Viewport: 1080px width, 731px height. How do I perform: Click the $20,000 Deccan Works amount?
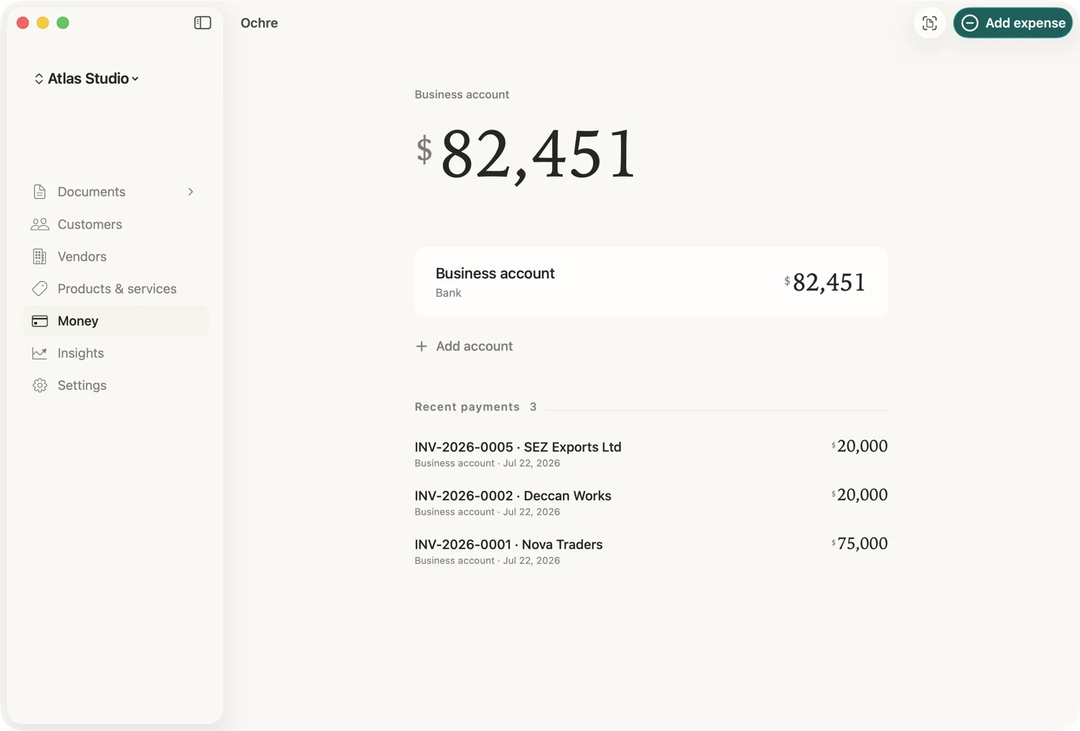[859, 495]
